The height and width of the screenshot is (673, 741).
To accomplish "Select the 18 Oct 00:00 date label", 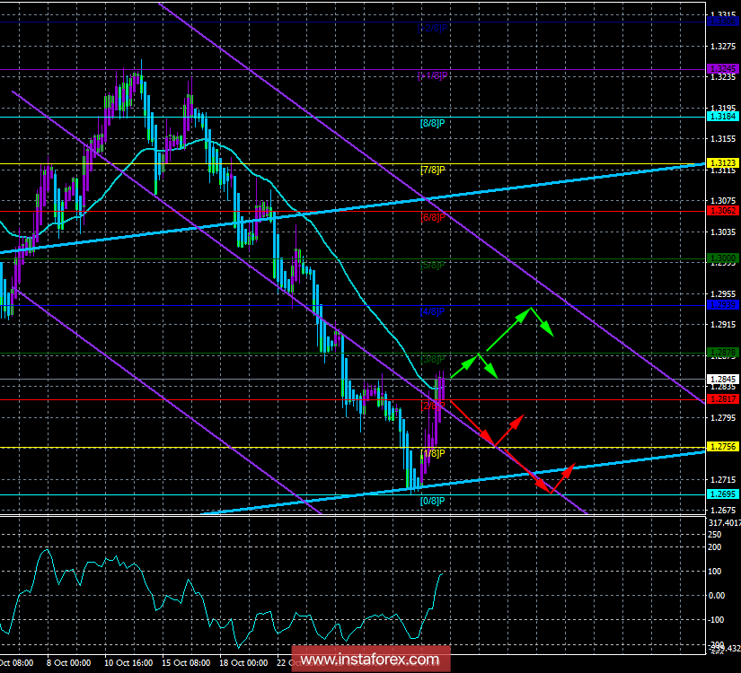I will pyautogui.click(x=243, y=663).
